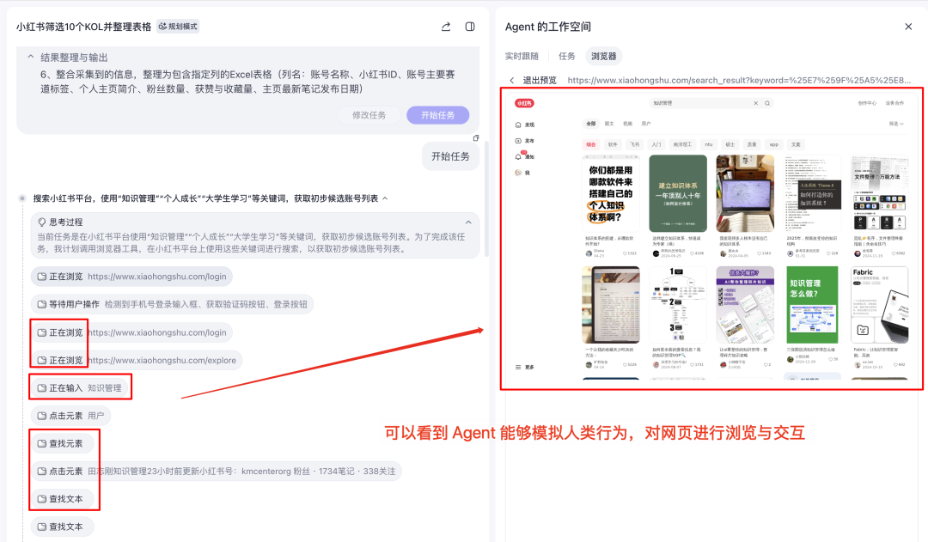The width and height of the screenshot is (928, 542).
Task: Select the app filter chip
Action: click(773, 144)
